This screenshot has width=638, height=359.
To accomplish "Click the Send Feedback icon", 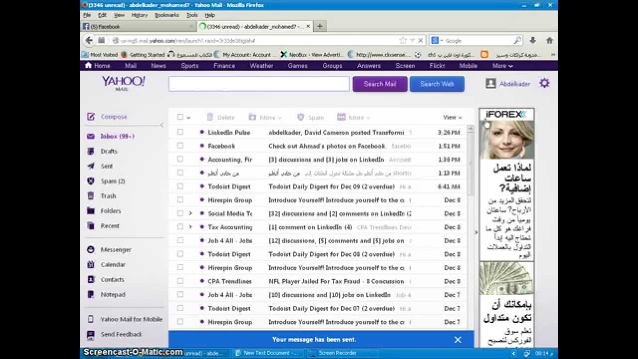I will 91,335.
